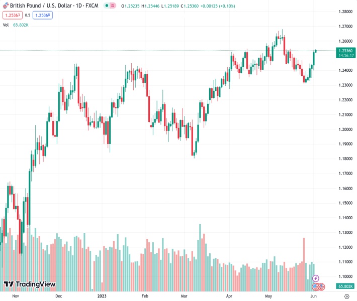
Task: Click the green market status dot
Action: [107, 6]
